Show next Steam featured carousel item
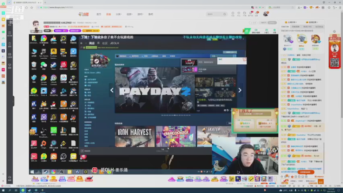Image resolution: width=343 pixels, height=193 pixels. [x=240, y=90]
